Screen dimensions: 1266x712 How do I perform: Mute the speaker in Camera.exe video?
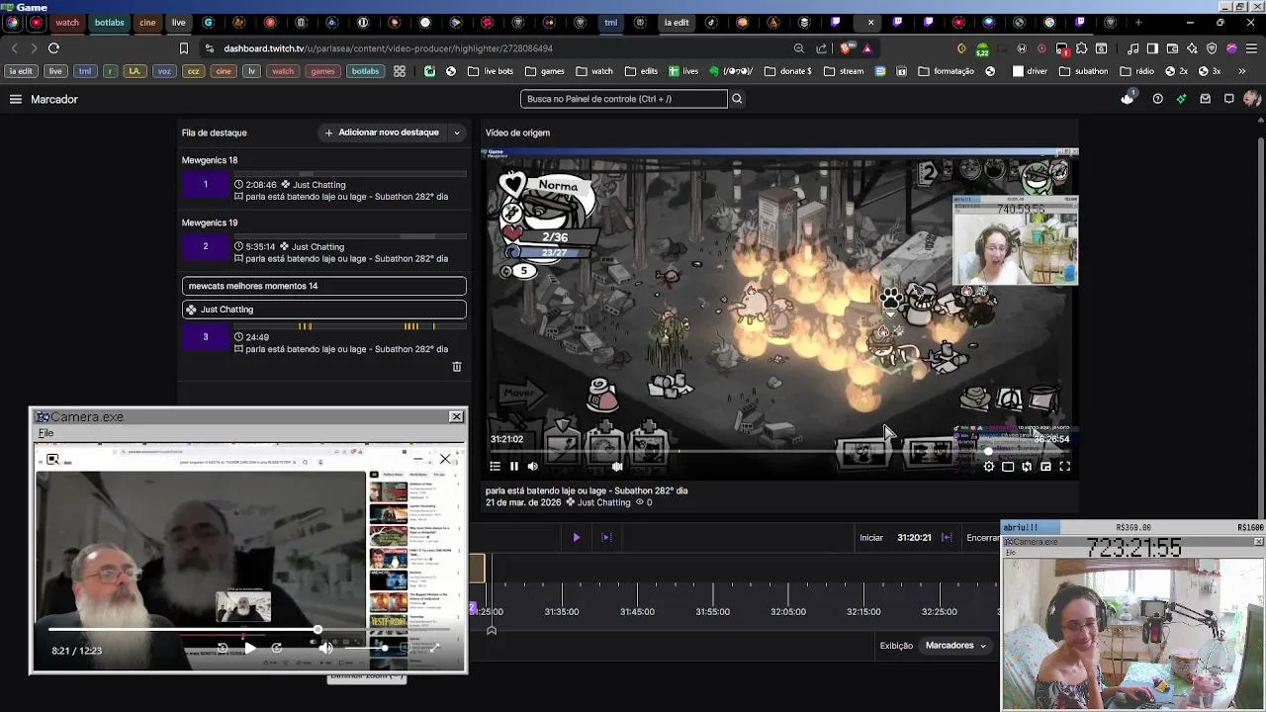pos(325,649)
